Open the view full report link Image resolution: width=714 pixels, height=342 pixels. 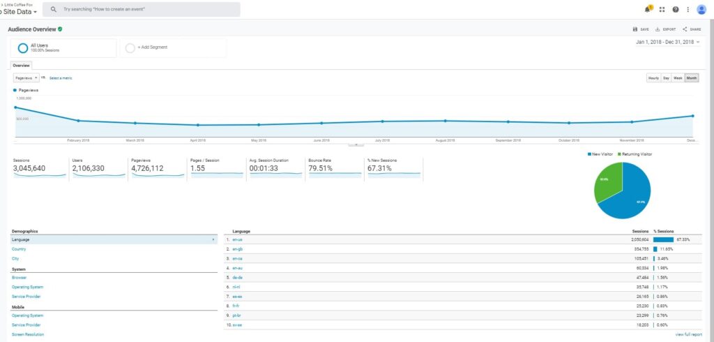688,335
